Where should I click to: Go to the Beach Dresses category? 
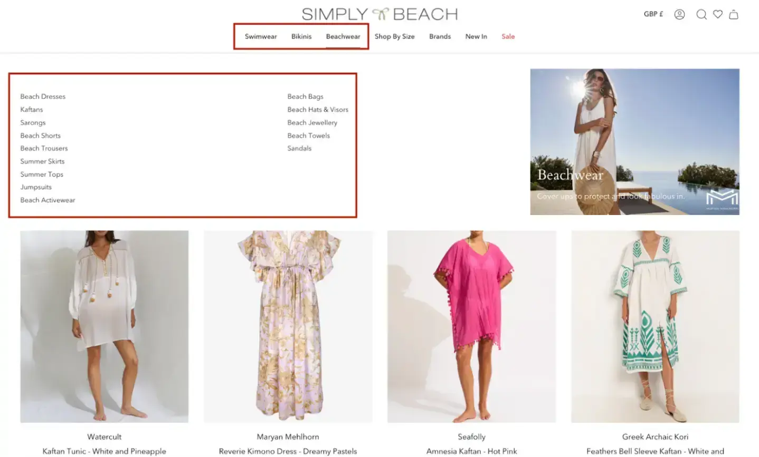coord(43,96)
